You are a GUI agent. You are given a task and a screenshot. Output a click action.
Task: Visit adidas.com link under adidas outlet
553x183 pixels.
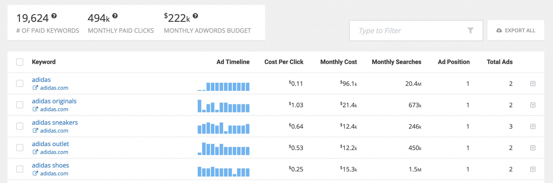54,152
